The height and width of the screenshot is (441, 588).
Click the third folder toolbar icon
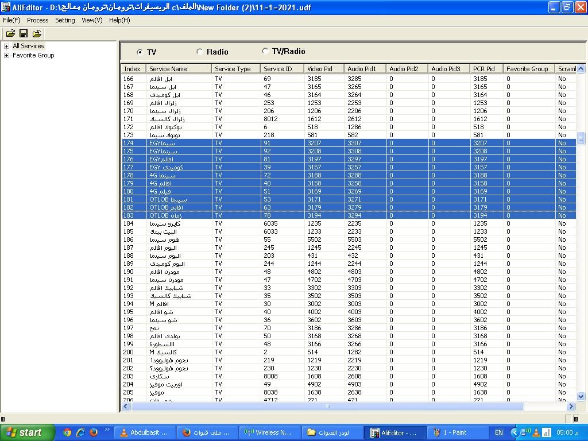[x=37, y=34]
